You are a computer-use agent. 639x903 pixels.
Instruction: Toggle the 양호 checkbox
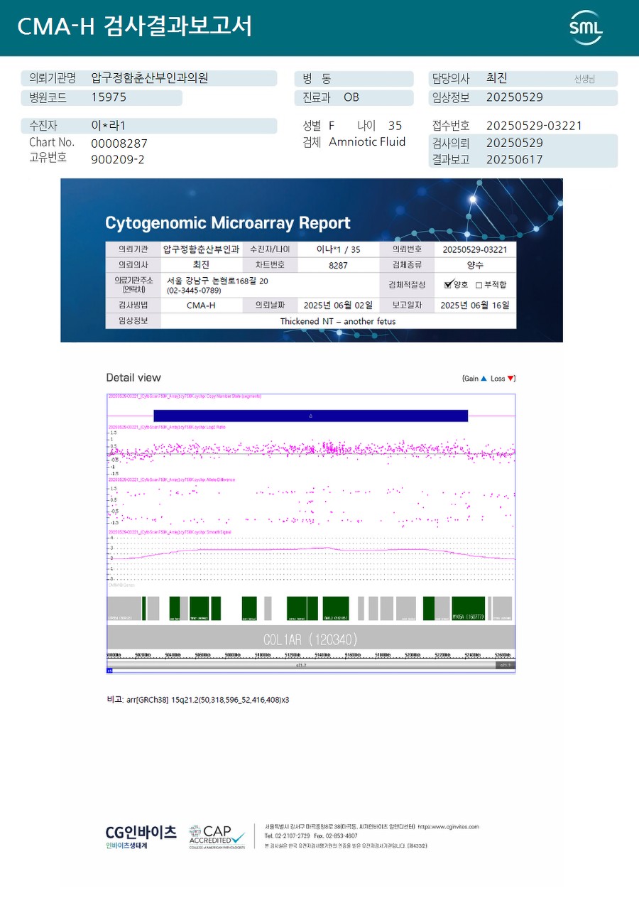[448, 285]
